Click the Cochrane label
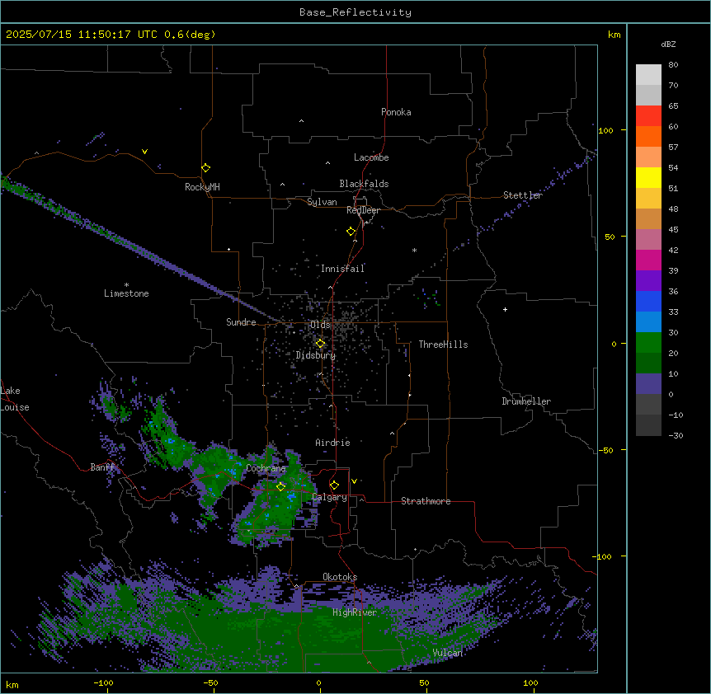711x694 pixels. pos(266,468)
